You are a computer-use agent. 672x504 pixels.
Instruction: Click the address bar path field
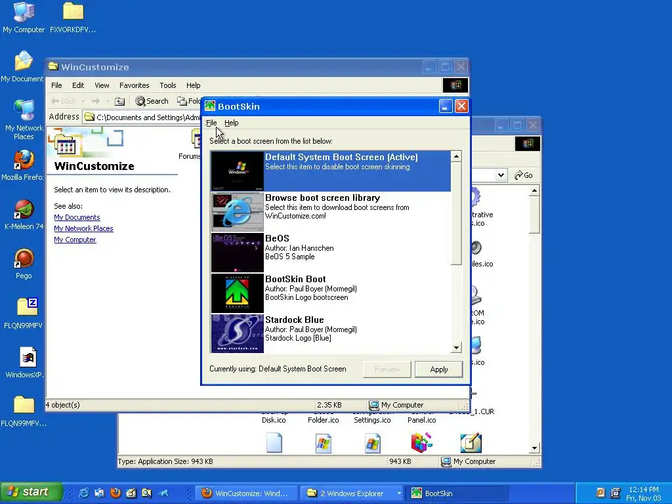(142, 117)
